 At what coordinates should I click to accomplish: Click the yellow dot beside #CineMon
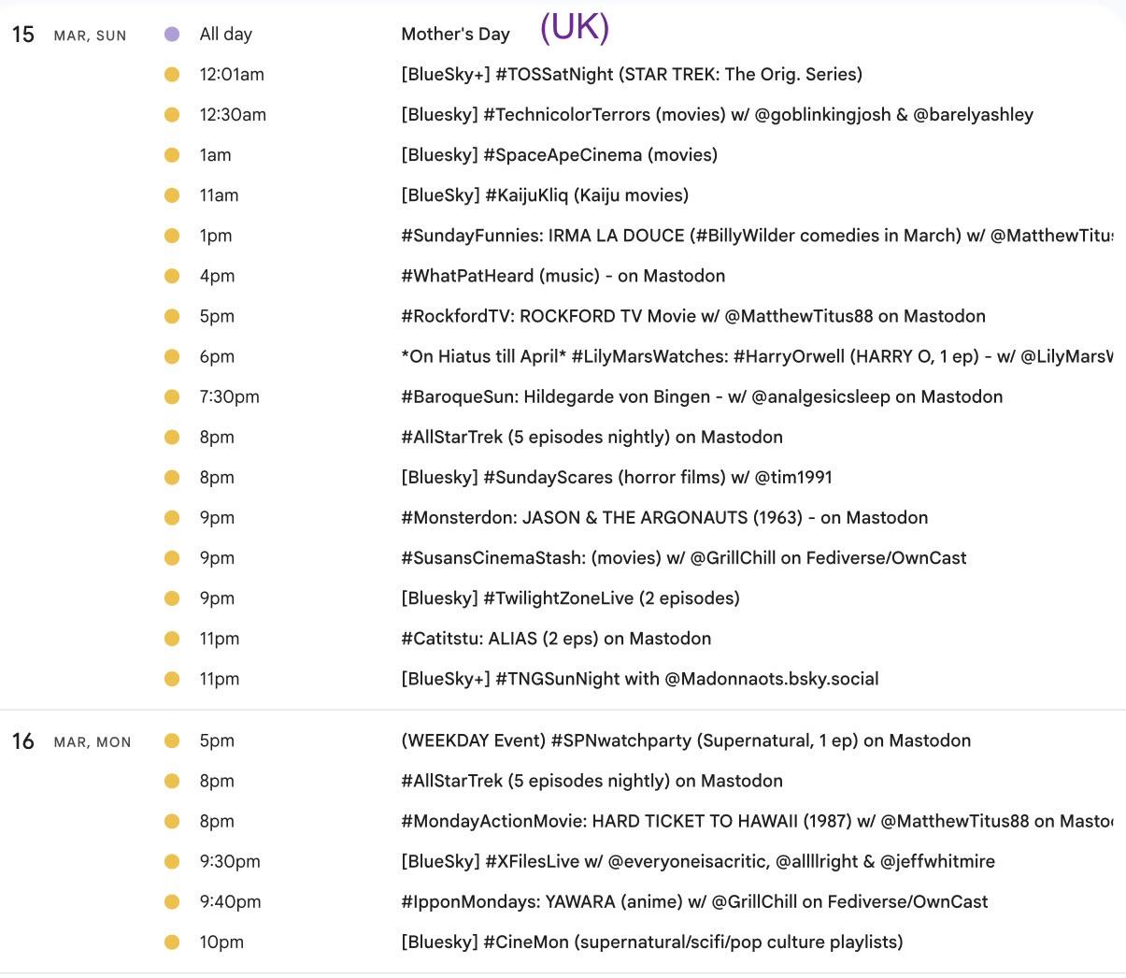(172, 942)
